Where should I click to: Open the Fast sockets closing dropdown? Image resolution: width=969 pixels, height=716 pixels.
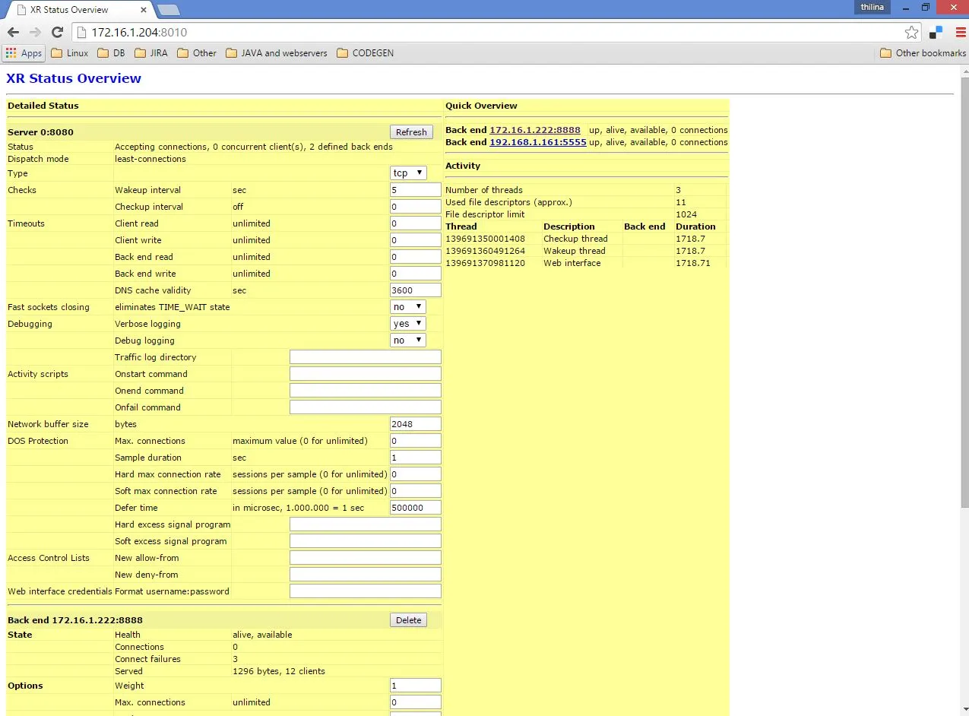pyautogui.click(x=408, y=307)
